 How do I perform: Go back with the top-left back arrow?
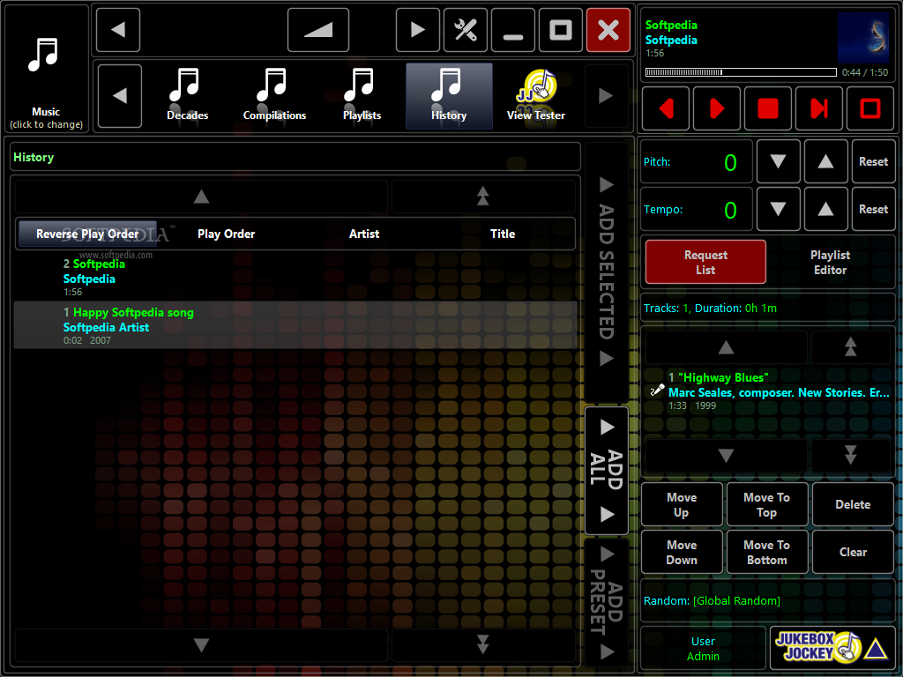point(118,30)
